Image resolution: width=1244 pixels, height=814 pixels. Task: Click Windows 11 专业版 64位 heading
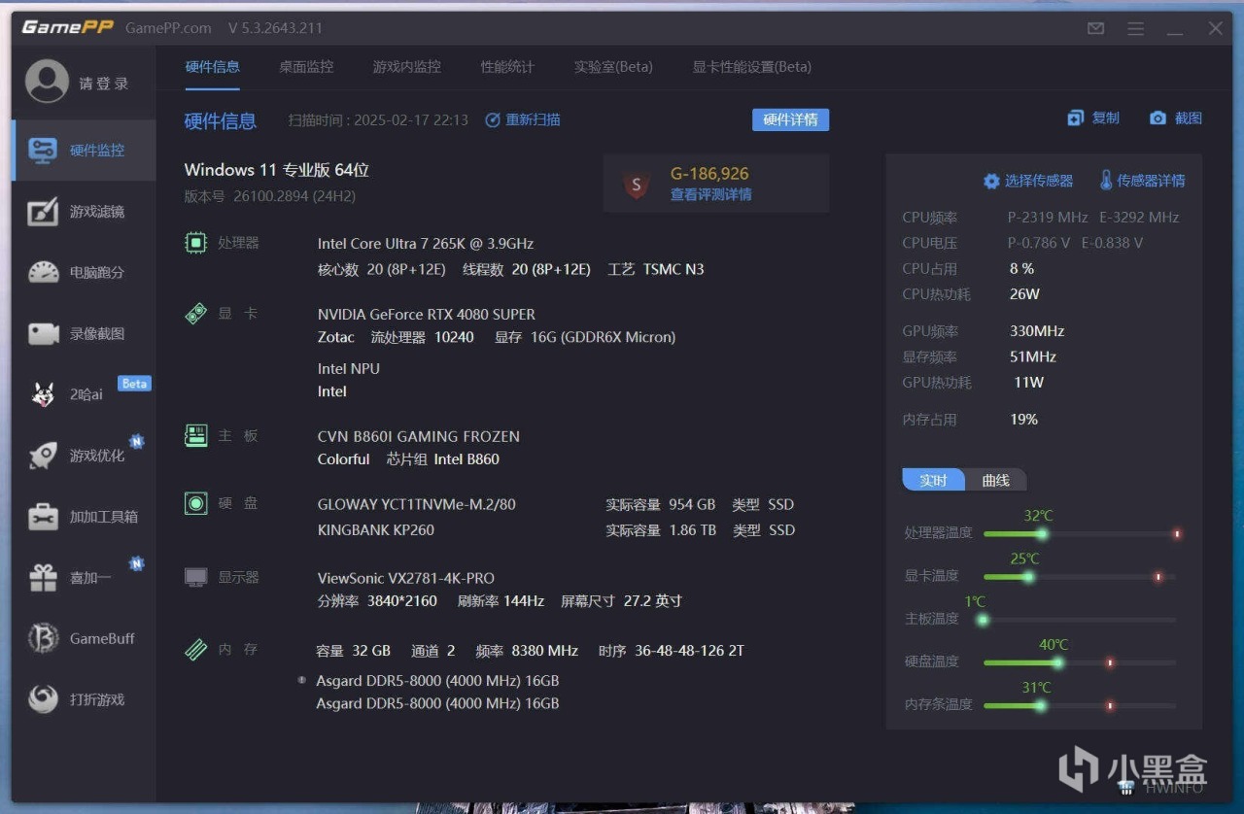[x=277, y=170]
